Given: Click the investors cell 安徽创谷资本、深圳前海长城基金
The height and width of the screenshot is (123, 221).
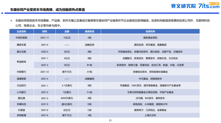Looking at the screenshot, I should click(150, 72).
